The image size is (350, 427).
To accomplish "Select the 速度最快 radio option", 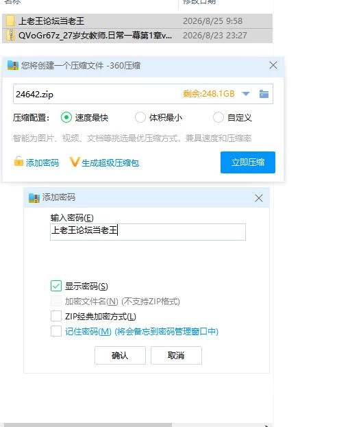I will [66, 118].
